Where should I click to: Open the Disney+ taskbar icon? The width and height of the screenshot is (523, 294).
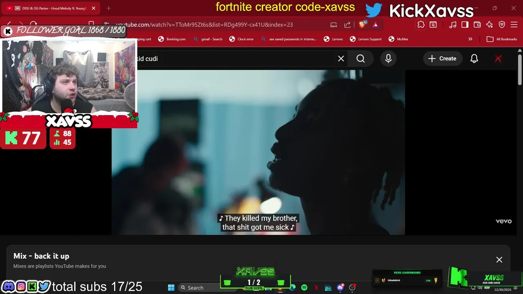(x=328, y=287)
